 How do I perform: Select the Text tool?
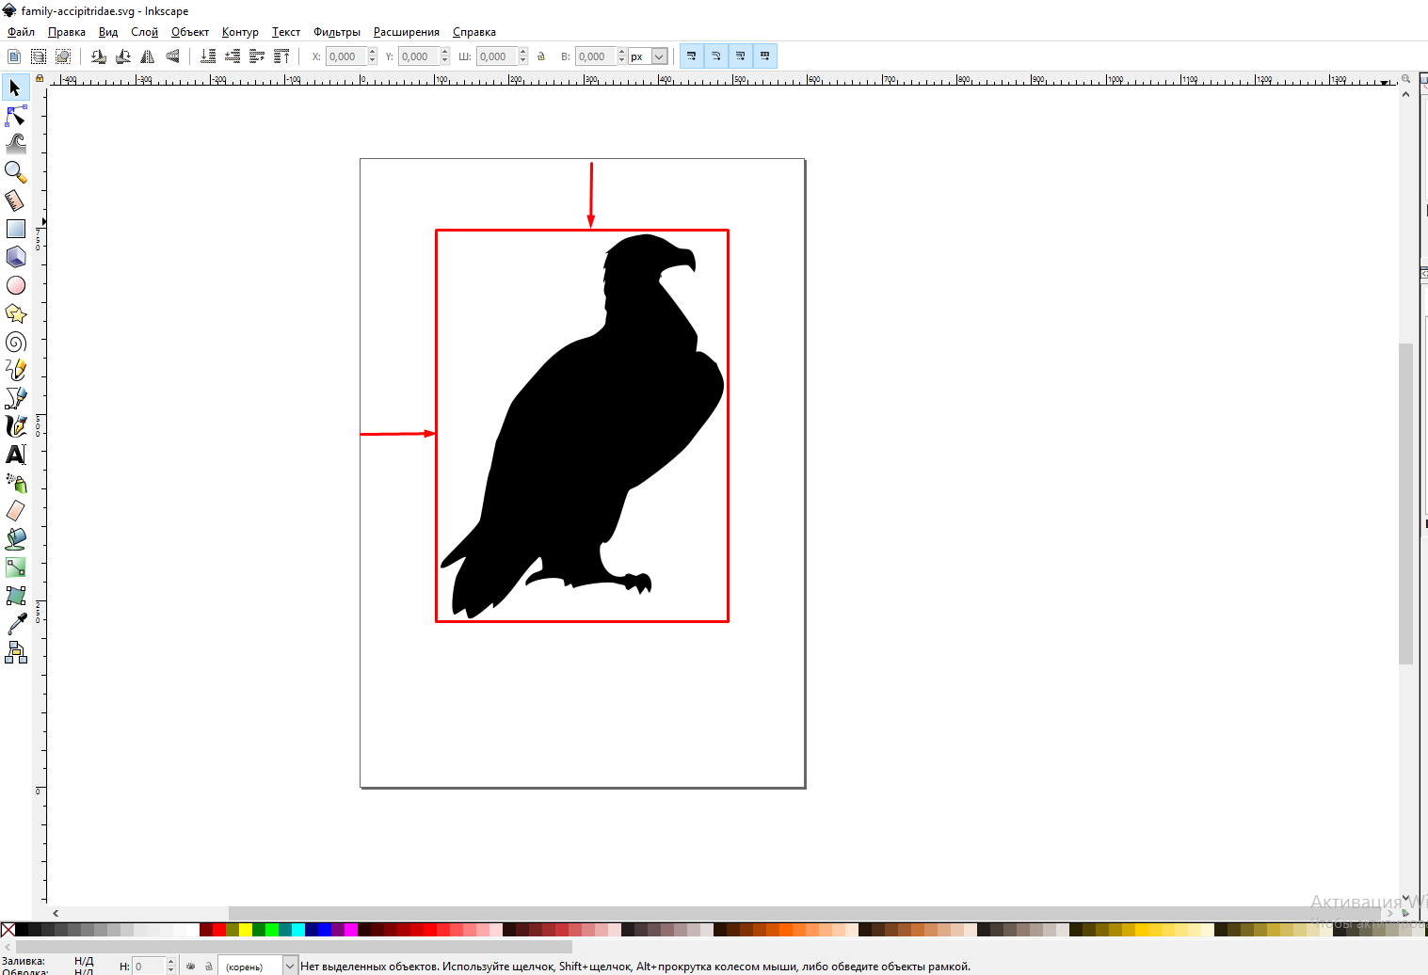(x=15, y=455)
